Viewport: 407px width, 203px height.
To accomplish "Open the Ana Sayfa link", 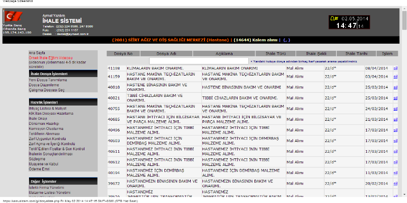I will (x=37, y=53).
